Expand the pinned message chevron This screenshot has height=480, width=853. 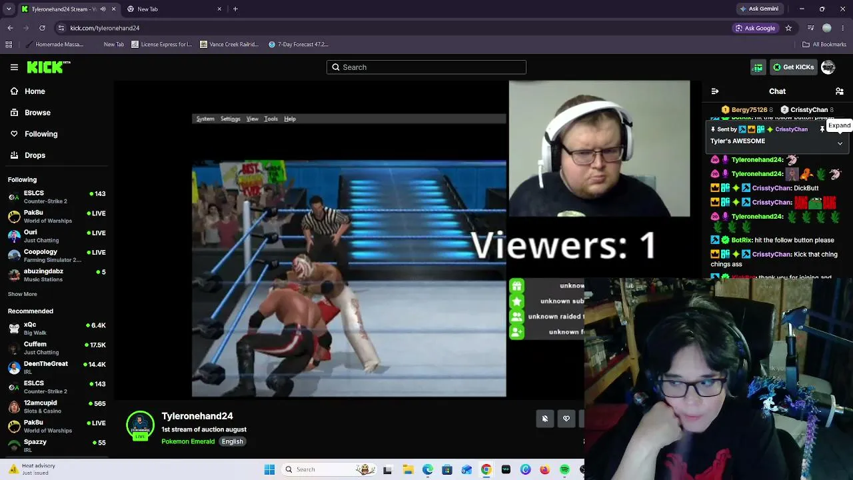pos(840,143)
